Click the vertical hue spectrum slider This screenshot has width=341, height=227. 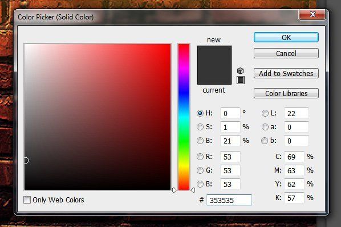[x=184, y=117]
